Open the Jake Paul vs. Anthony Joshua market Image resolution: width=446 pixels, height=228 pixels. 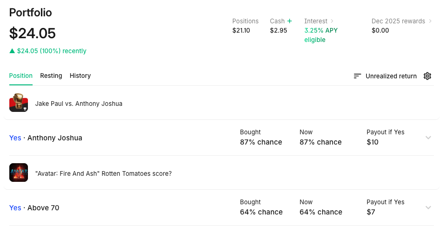[x=79, y=104]
